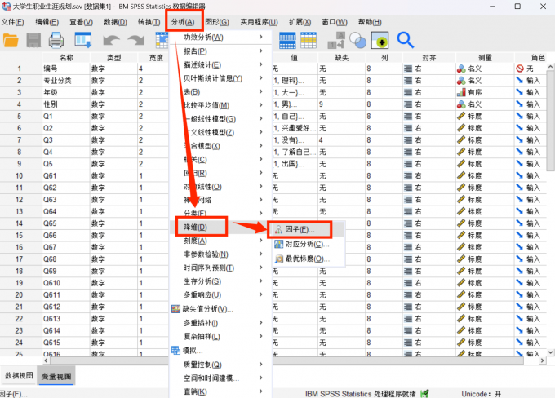
Task: Click the processor ready status icon
Action: pos(424,393)
